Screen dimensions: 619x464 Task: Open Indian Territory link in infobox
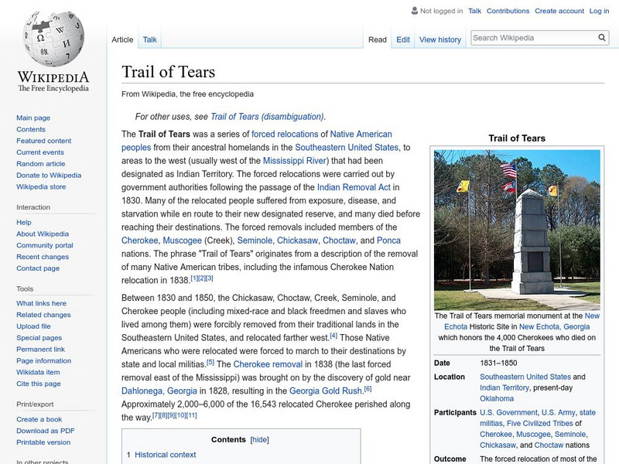point(504,388)
